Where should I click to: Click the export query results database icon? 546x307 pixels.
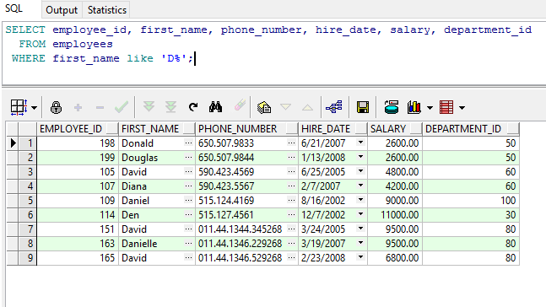coord(392,107)
